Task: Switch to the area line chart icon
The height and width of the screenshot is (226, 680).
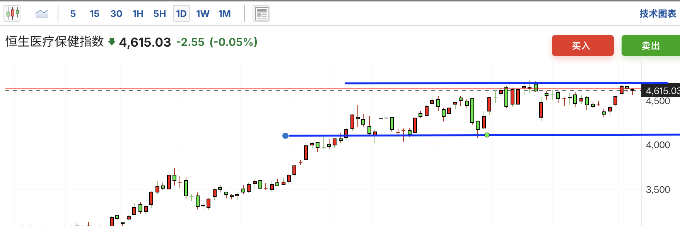Action: [x=42, y=13]
